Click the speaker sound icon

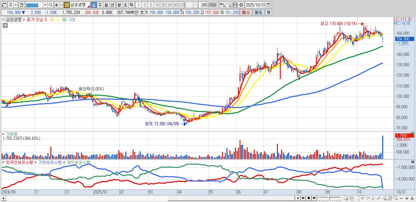coord(57,5)
